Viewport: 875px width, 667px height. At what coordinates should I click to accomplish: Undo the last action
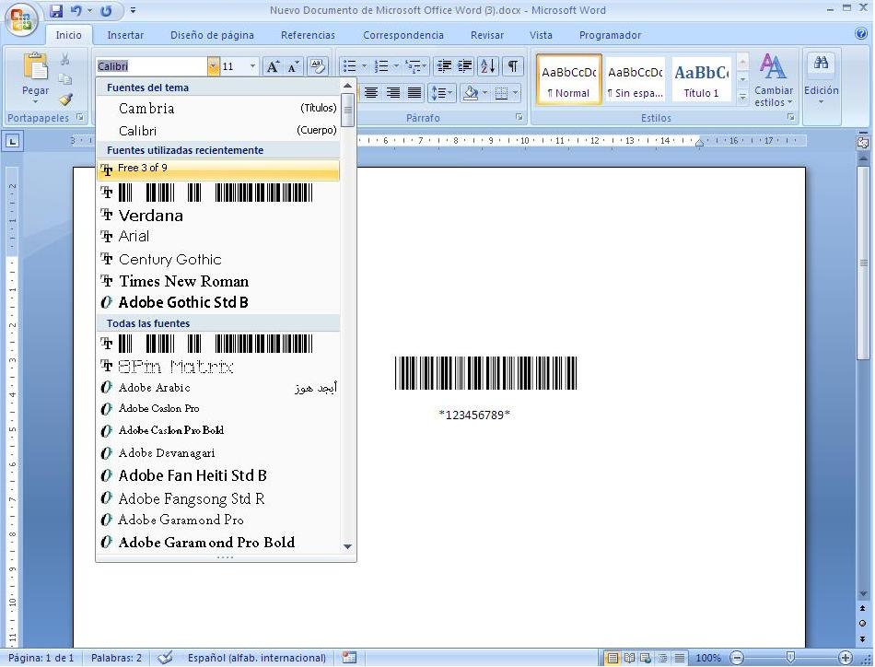coord(76,11)
